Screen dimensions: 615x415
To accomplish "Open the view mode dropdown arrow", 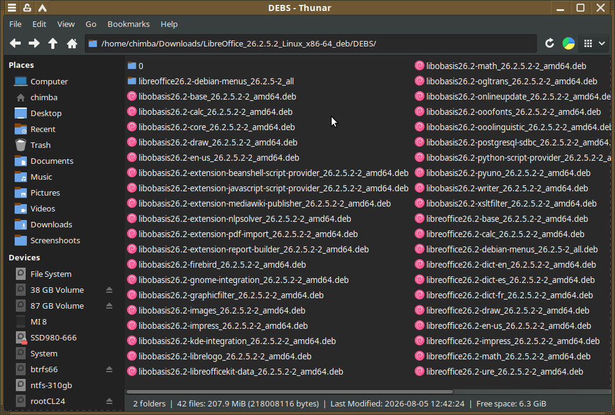I will coord(602,43).
